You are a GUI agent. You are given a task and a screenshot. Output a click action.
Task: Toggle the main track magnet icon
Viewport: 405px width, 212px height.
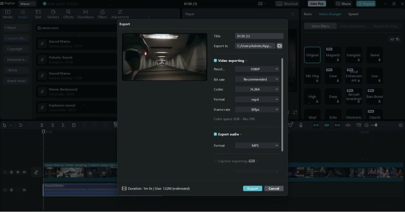tap(316, 125)
